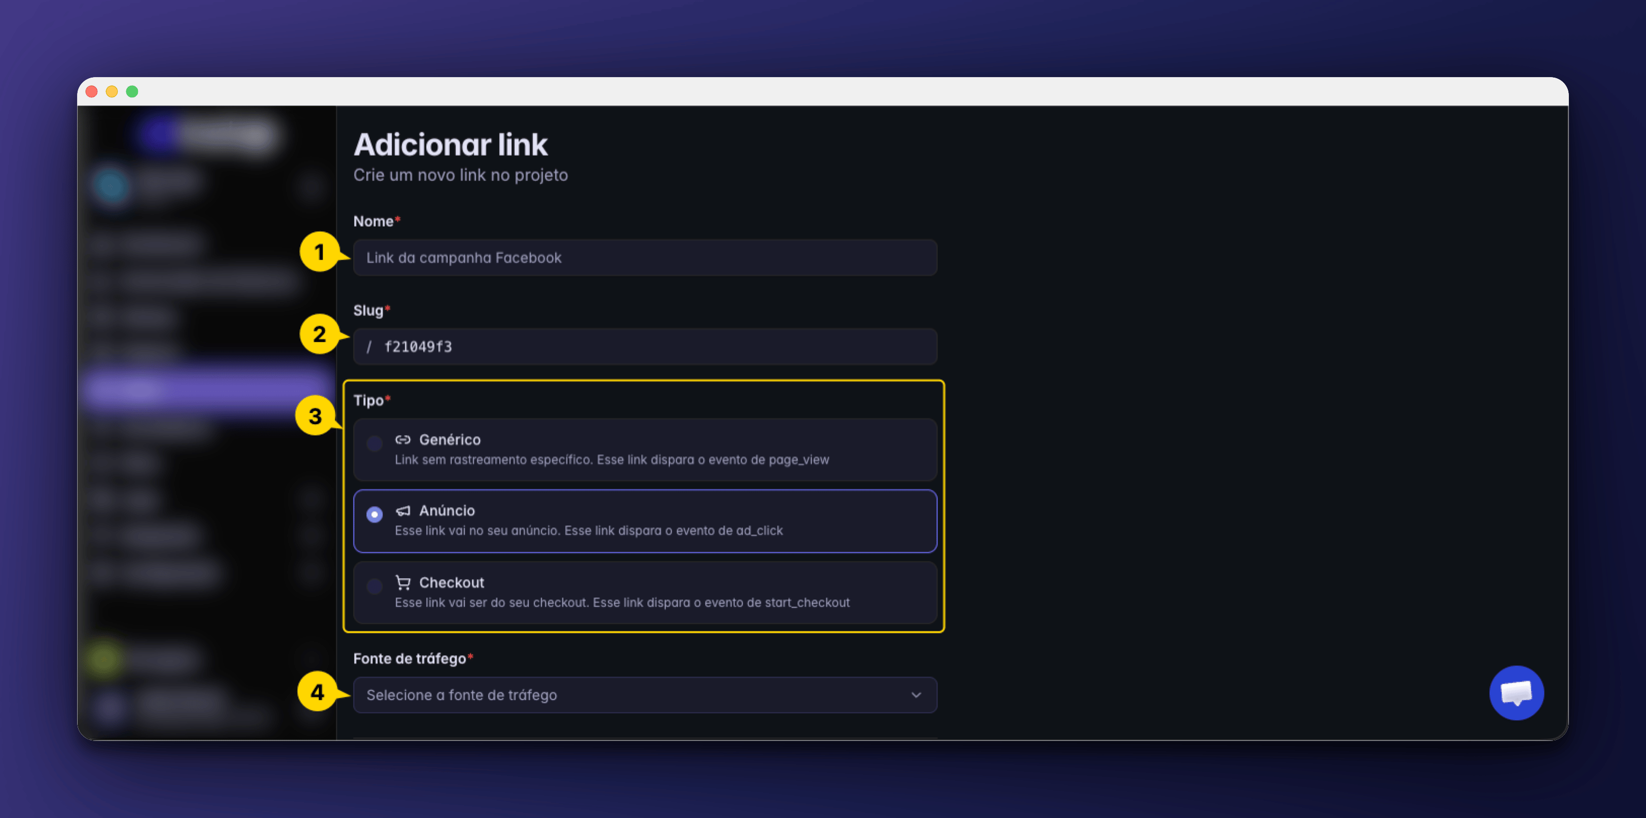Click the yellow minimize window button

coord(112,91)
